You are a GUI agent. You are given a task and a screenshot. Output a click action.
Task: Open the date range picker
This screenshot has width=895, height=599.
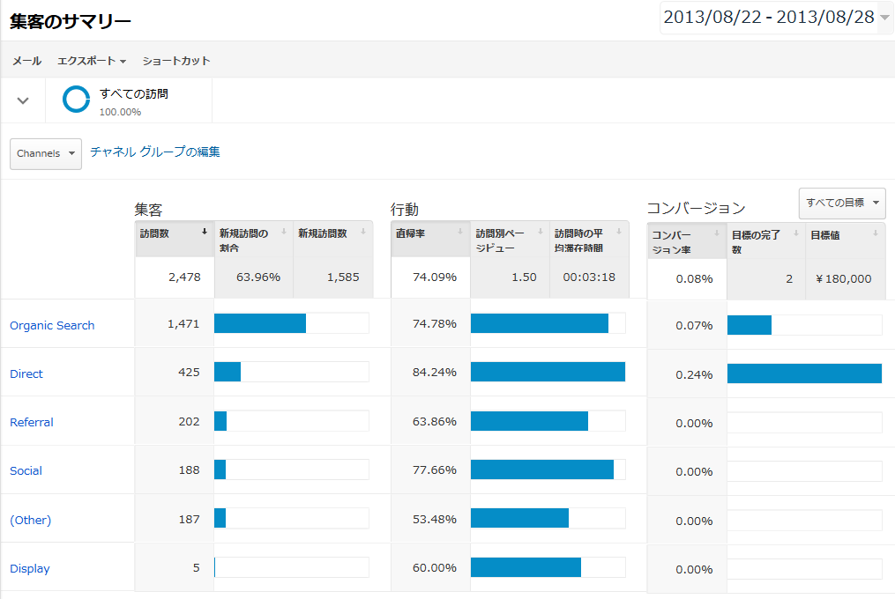point(776,18)
